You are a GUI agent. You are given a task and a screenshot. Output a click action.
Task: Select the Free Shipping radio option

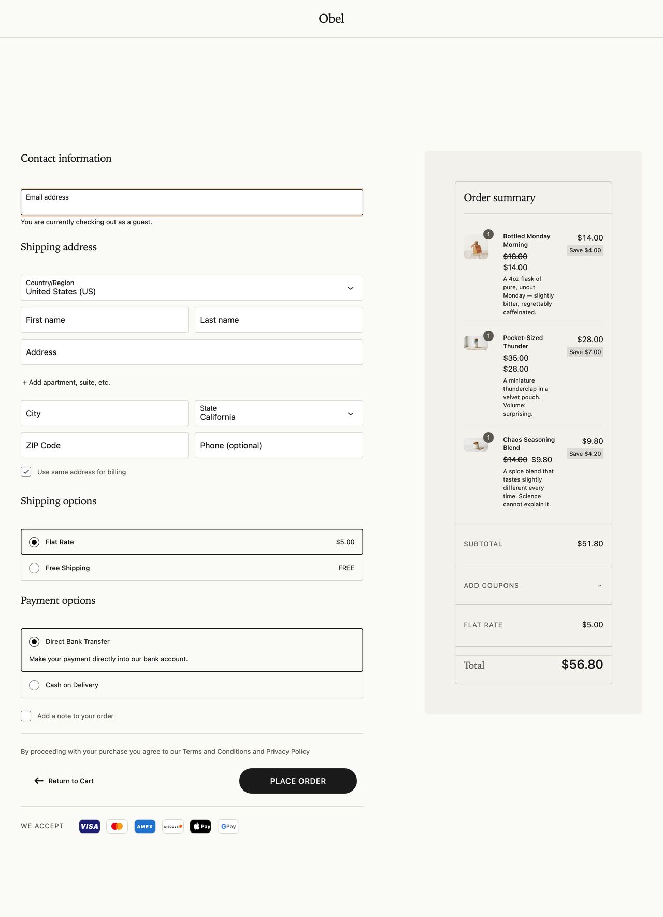click(x=34, y=568)
